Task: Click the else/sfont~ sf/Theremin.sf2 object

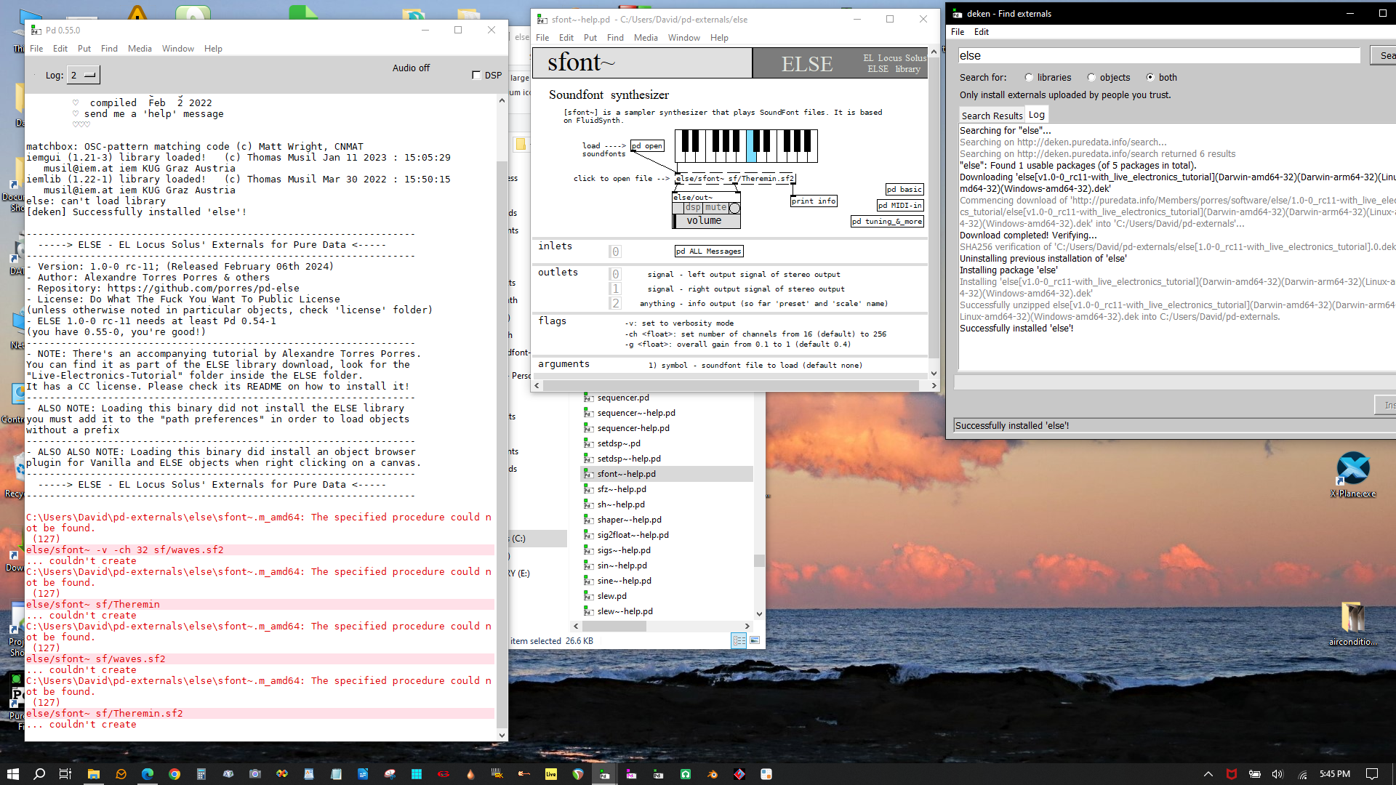Action: [x=735, y=178]
